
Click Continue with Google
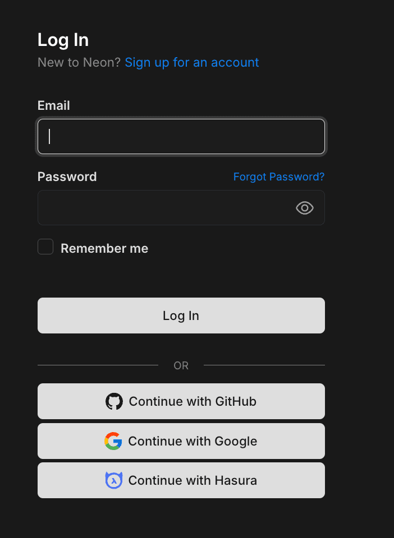coord(181,441)
